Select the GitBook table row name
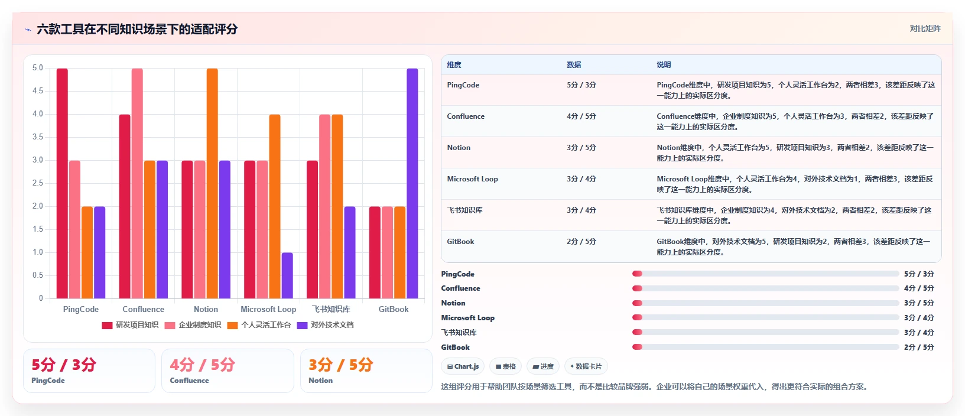Image resolution: width=965 pixels, height=416 pixels. [460, 242]
